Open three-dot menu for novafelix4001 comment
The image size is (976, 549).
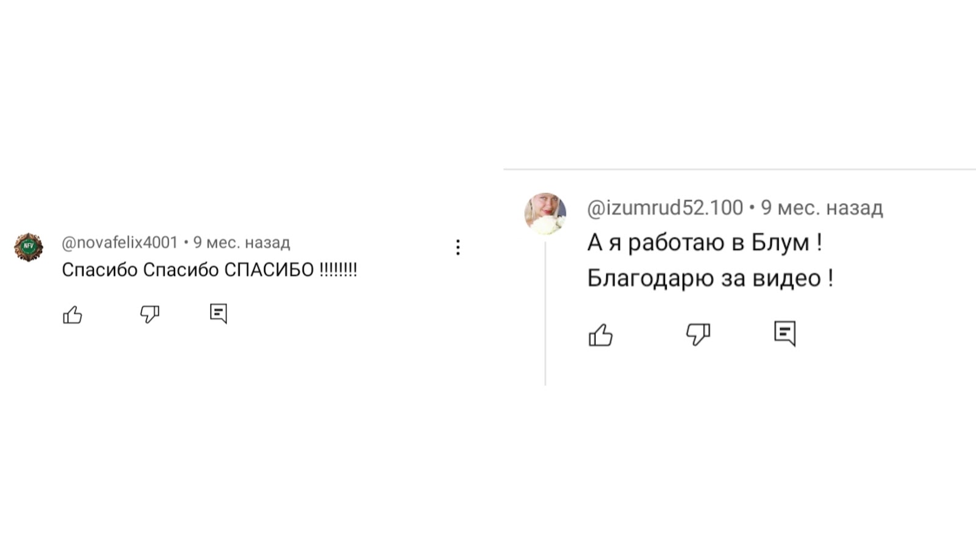point(457,247)
